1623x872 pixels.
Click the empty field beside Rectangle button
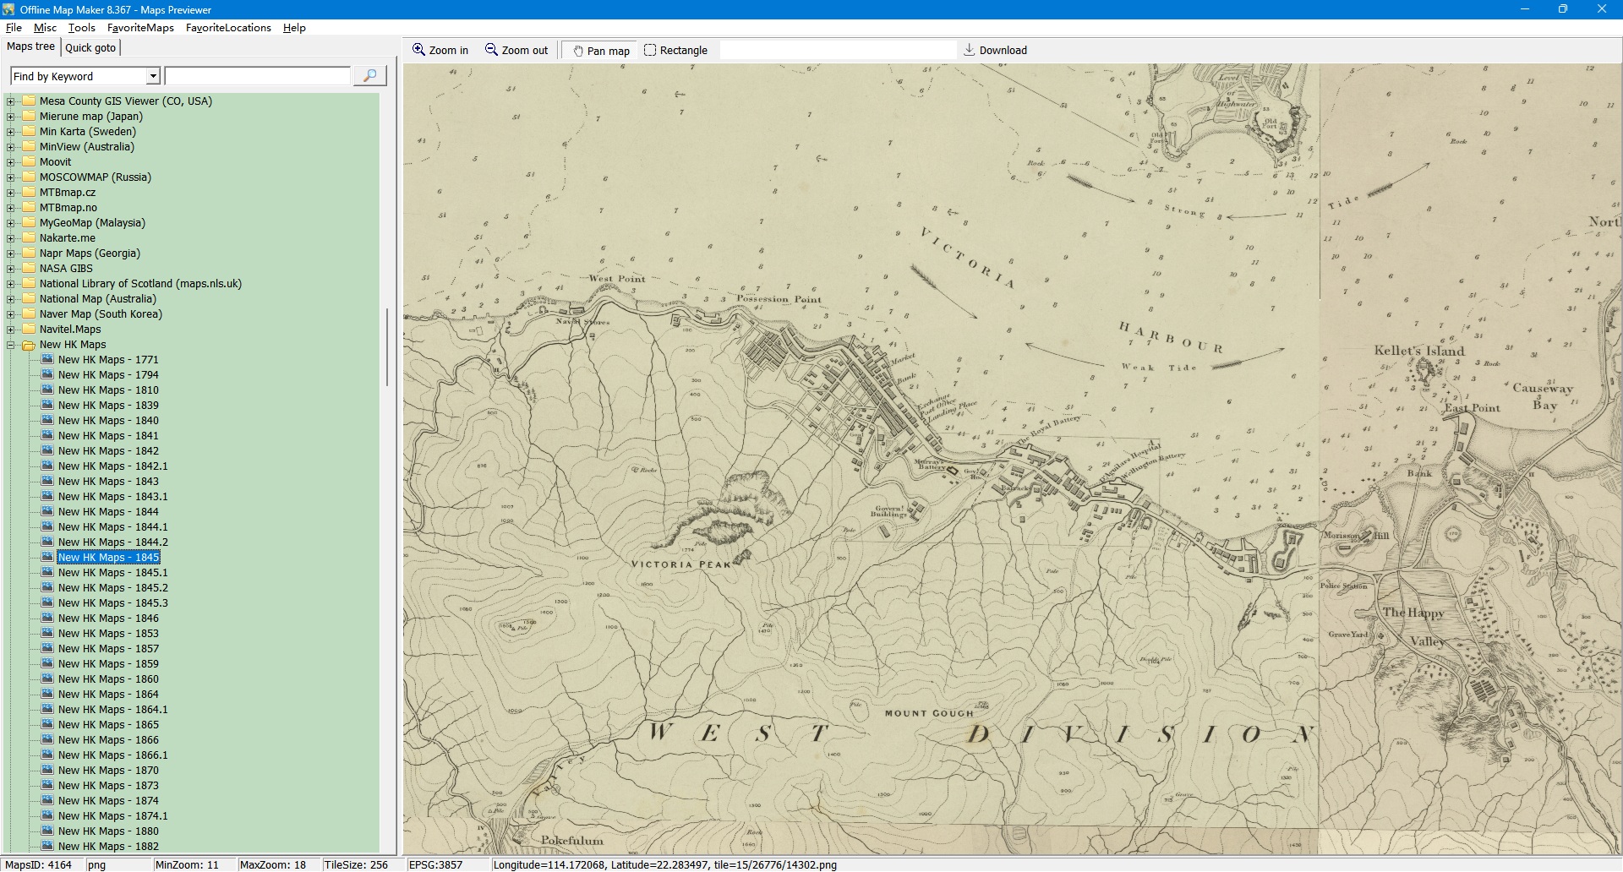837,51
